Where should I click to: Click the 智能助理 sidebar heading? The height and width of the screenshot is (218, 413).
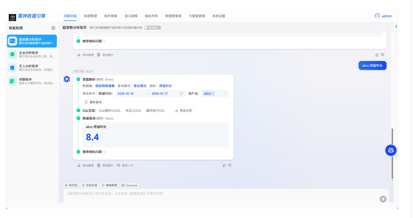(16, 28)
